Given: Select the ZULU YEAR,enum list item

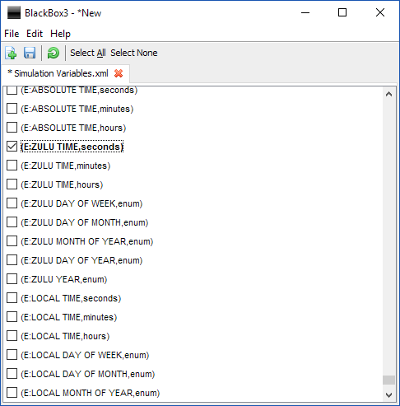Looking at the screenshot, I should 64,279.
